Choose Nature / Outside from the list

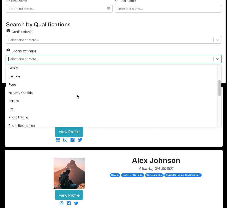(20, 93)
